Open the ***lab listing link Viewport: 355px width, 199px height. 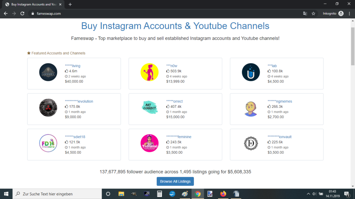(x=272, y=66)
